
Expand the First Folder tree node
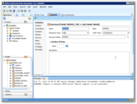click(7, 28)
